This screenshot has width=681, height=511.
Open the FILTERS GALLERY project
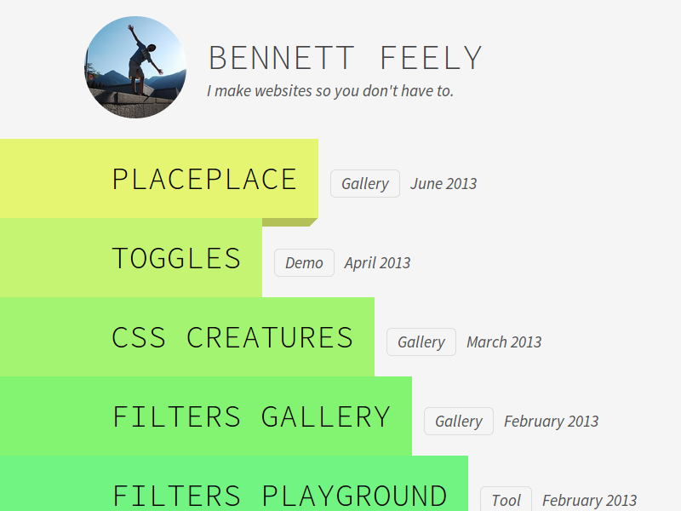(x=251, y=417)
